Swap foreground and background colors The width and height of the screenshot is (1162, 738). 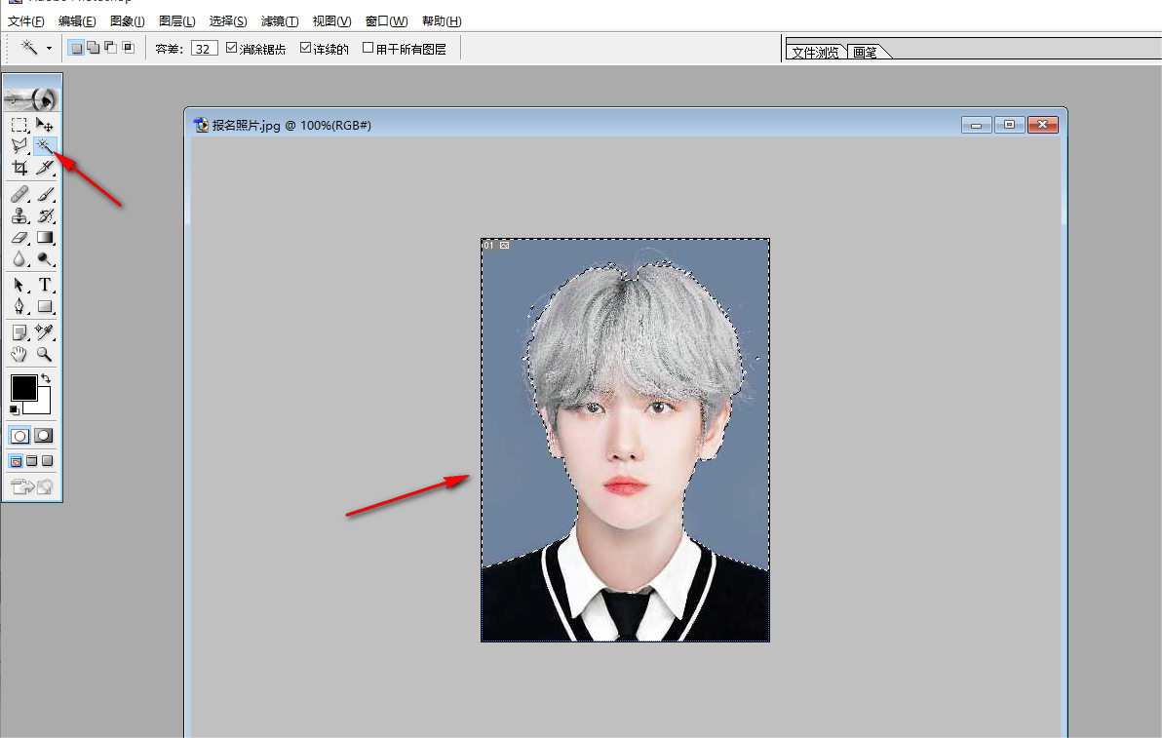(45, 378)
